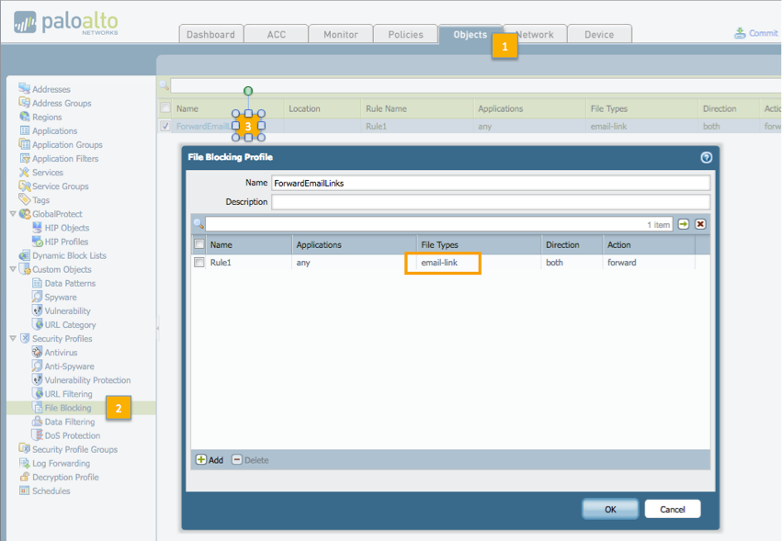Open Addresses from the sidebar icon
Viewport: 782px width, 541px height.
(x=25, y=89)
